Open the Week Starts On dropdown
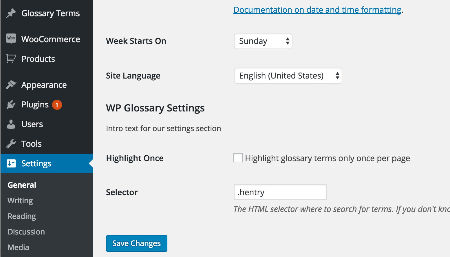 pyautogui.click(x=263, y=41)
